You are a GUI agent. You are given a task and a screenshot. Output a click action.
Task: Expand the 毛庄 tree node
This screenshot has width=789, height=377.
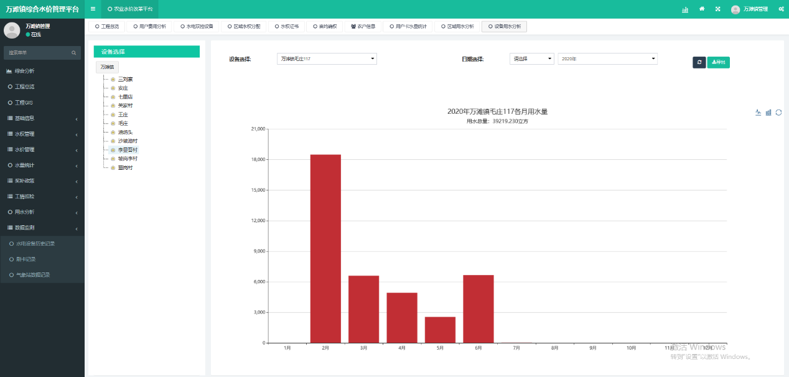[113, 124]
